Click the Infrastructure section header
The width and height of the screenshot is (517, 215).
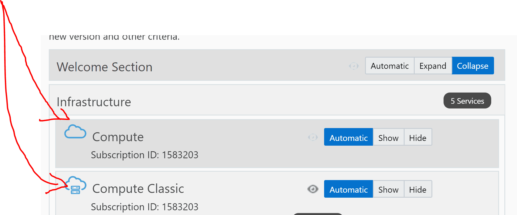[x=94, y=102]
